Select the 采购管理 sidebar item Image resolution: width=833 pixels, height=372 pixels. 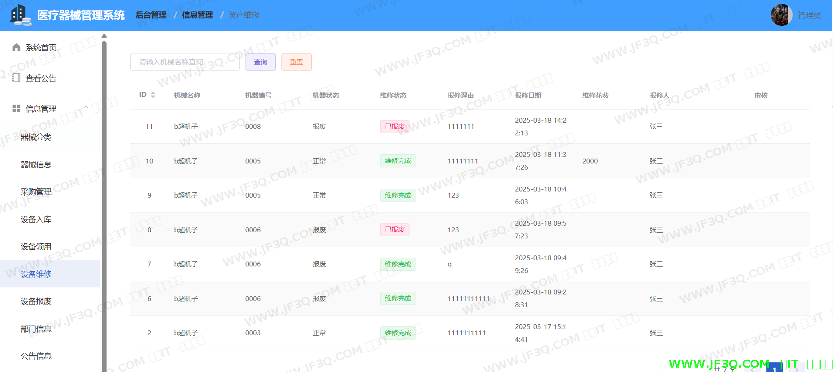click(x=36, y=192)
